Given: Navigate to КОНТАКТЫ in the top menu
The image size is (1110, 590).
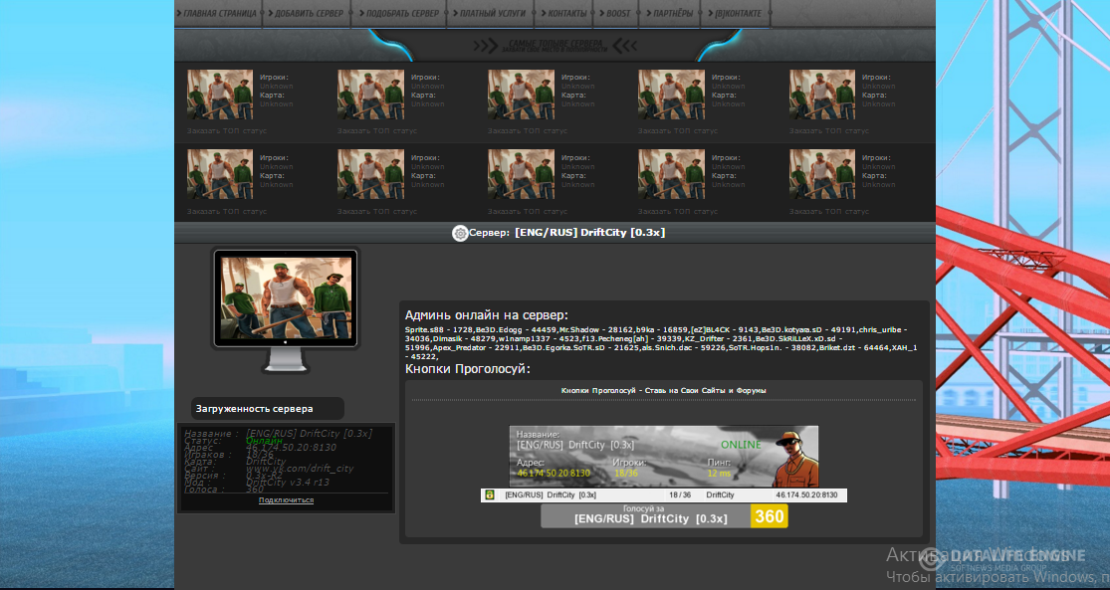Looking at the screenshot, I should tap(564, 14).
